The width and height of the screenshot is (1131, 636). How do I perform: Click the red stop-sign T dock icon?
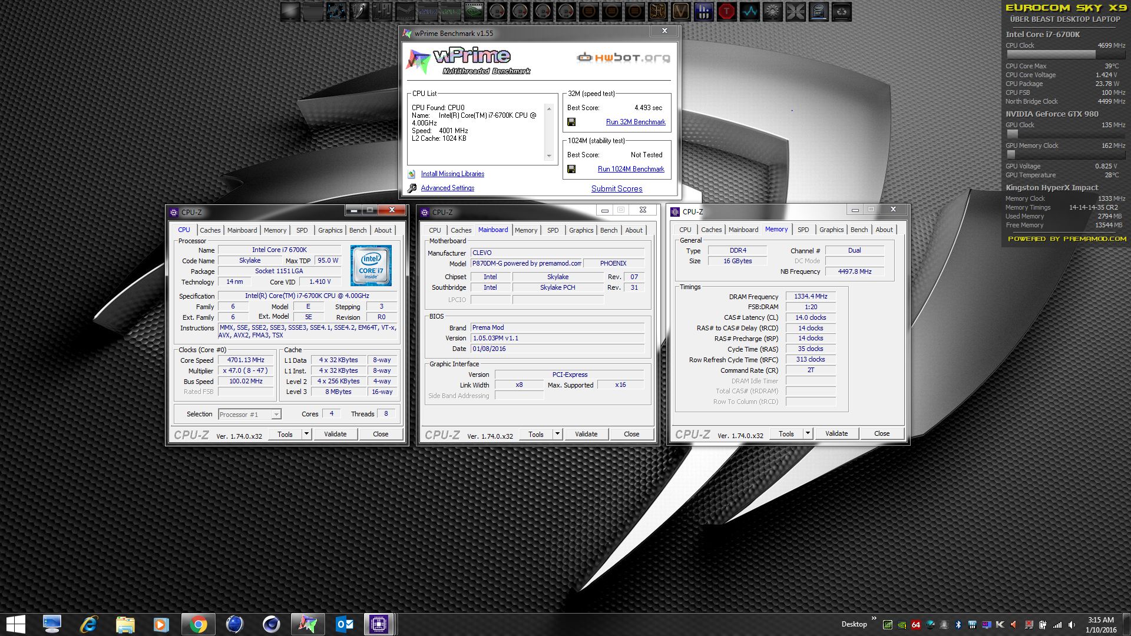coord(727,11)
